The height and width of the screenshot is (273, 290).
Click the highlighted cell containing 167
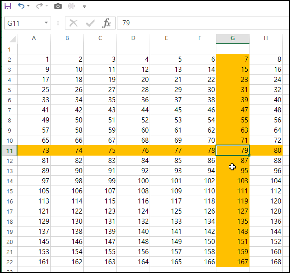(232, 261)
